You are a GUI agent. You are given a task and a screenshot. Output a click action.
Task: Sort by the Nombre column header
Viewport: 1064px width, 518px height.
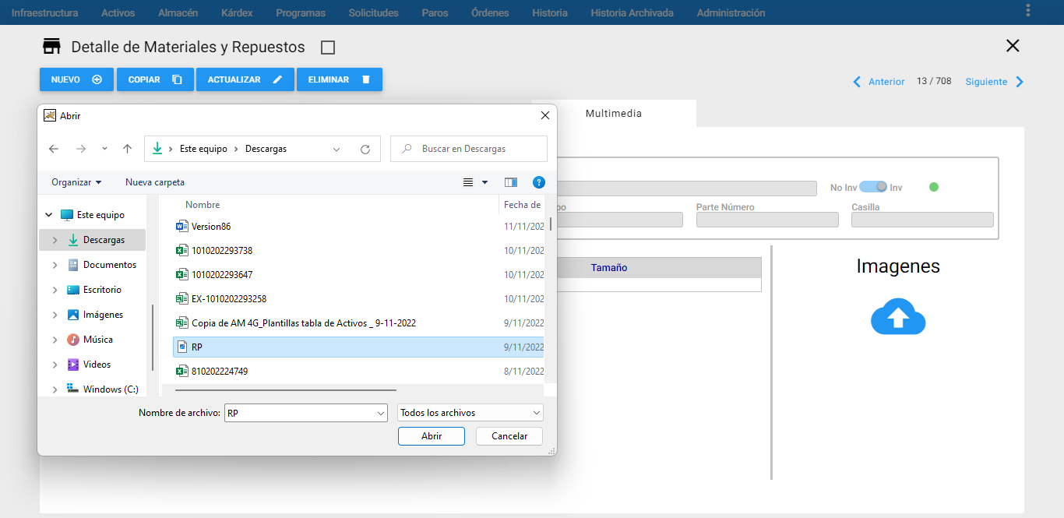pos(203,205)
